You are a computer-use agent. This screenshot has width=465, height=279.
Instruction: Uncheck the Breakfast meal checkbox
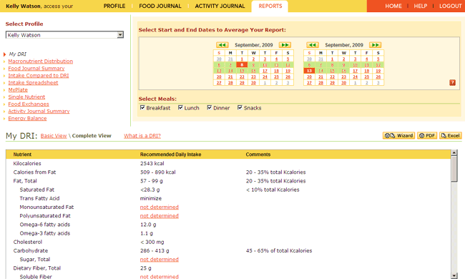(x=142, y=107)
